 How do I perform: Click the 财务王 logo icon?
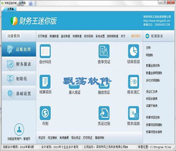pyautogui.click(x=14, y=21)
